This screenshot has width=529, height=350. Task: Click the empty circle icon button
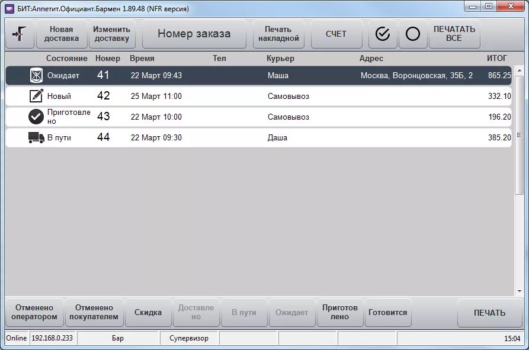click(x=413, y=34)
